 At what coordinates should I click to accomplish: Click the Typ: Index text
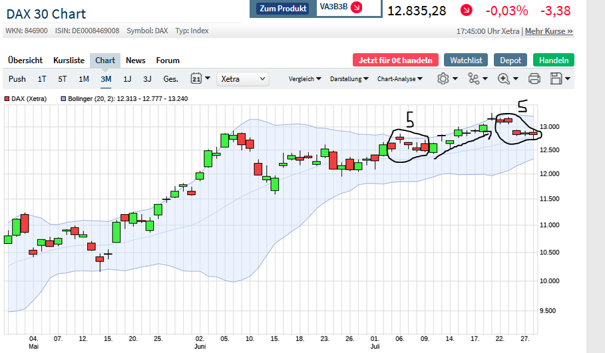pyautogui.click(x=192, y=31)
